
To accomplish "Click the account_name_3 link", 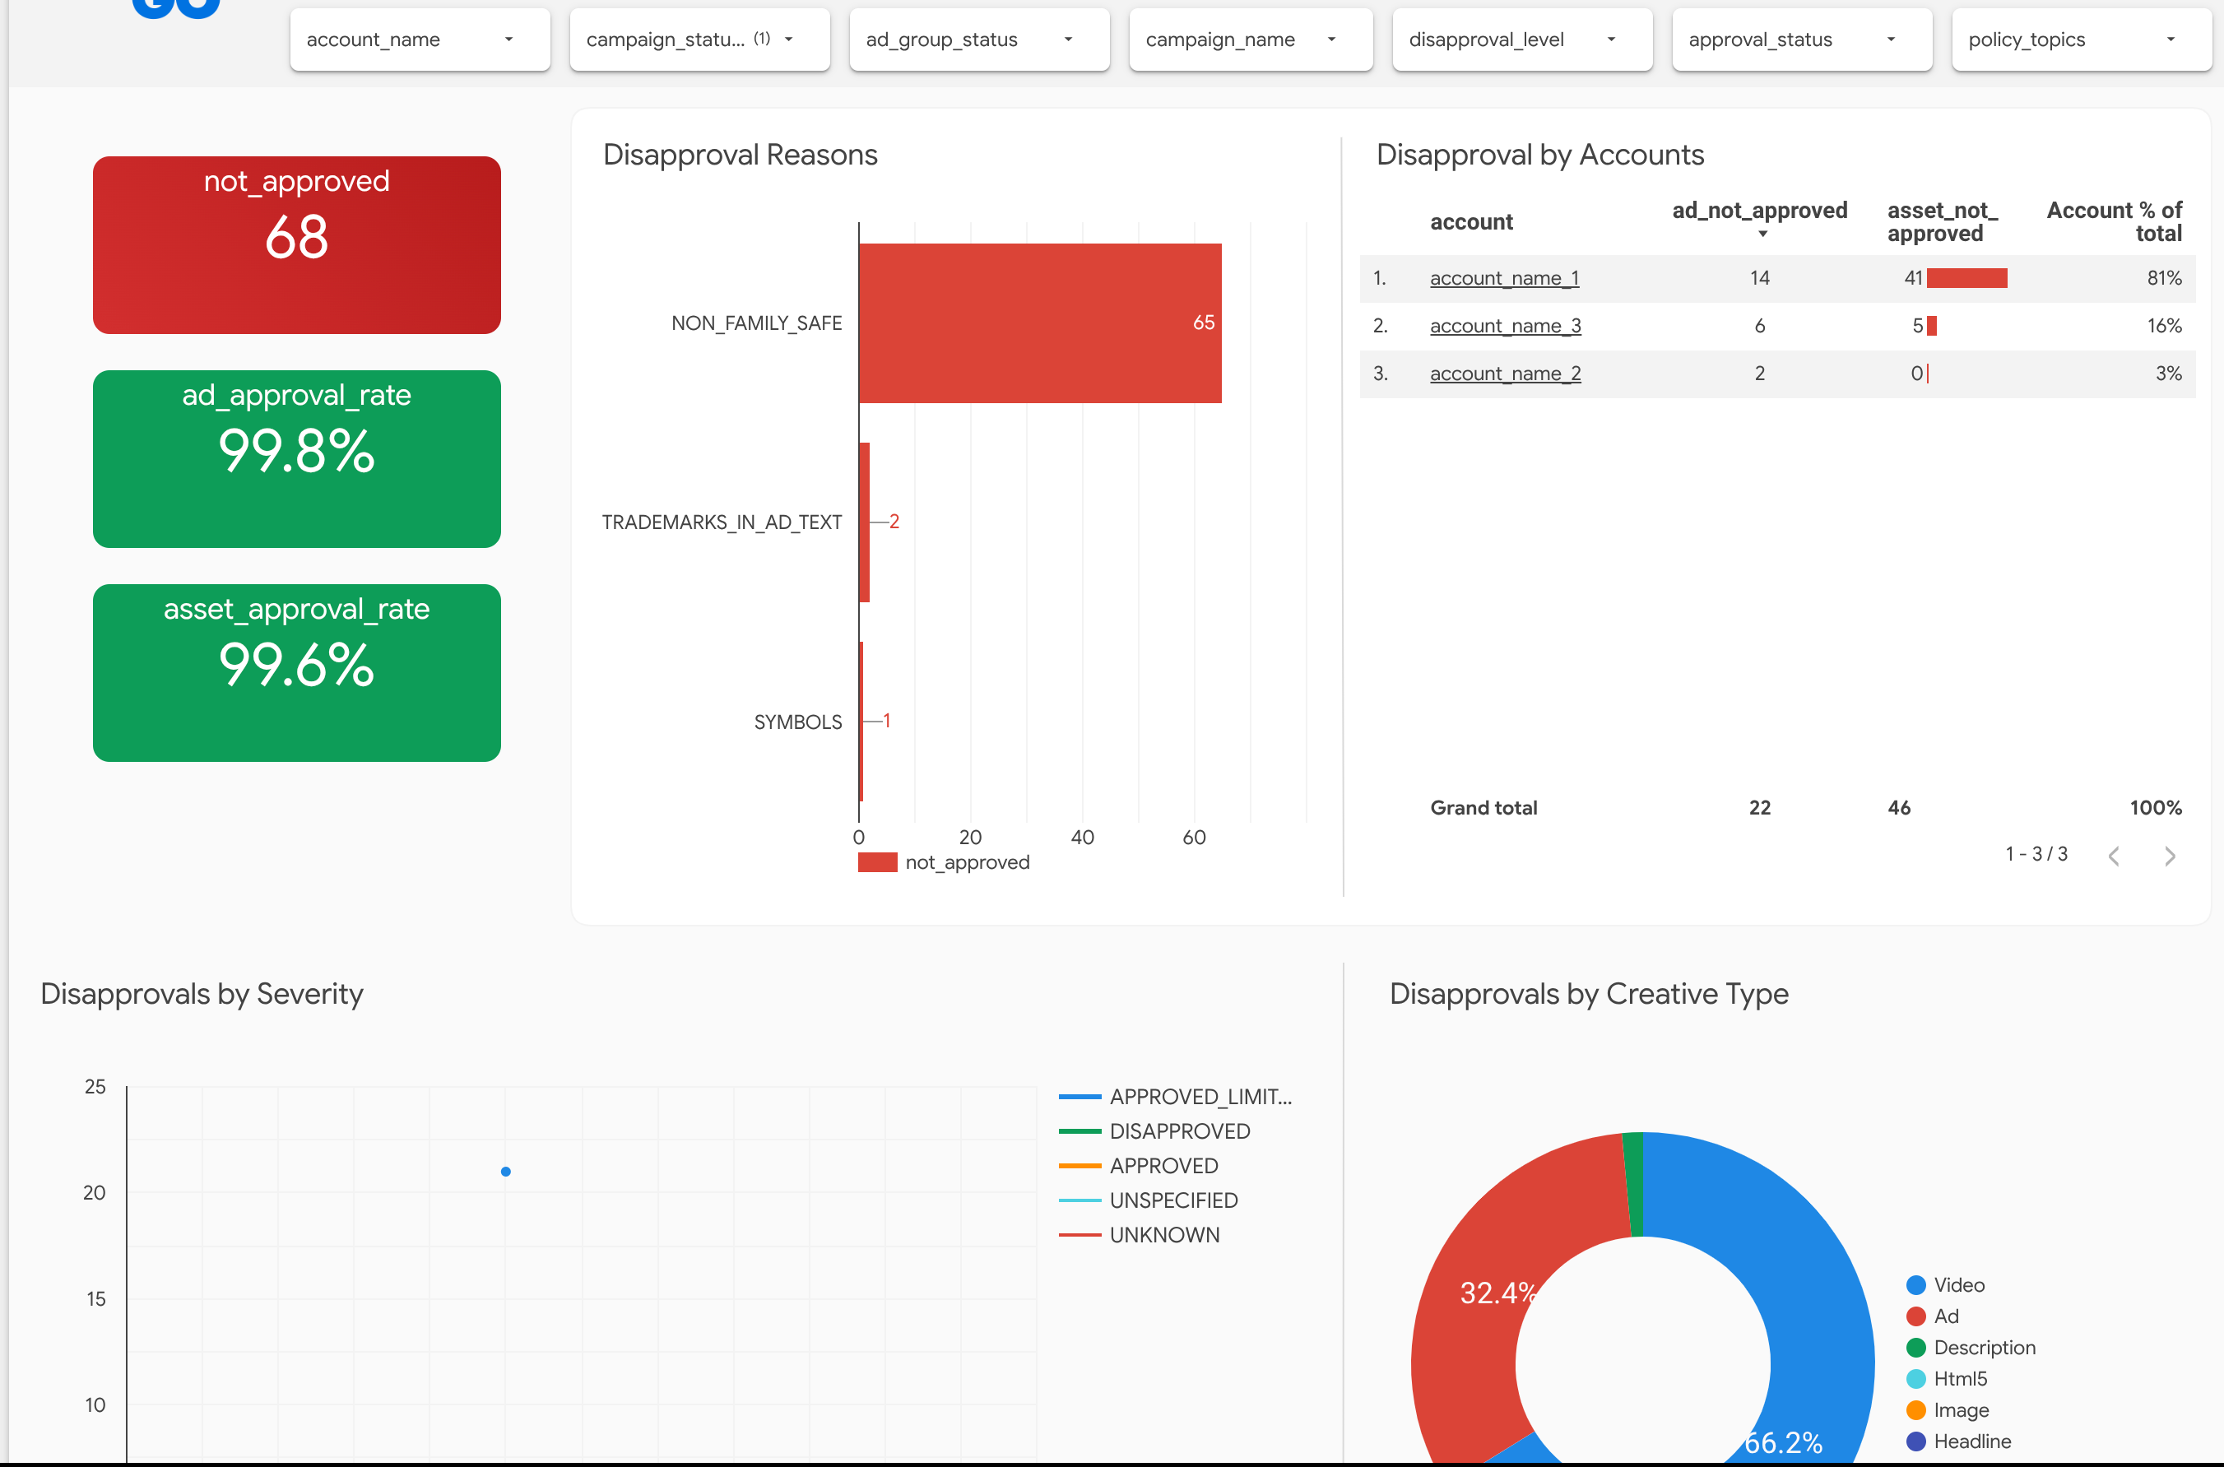I will pos(1505,326).
